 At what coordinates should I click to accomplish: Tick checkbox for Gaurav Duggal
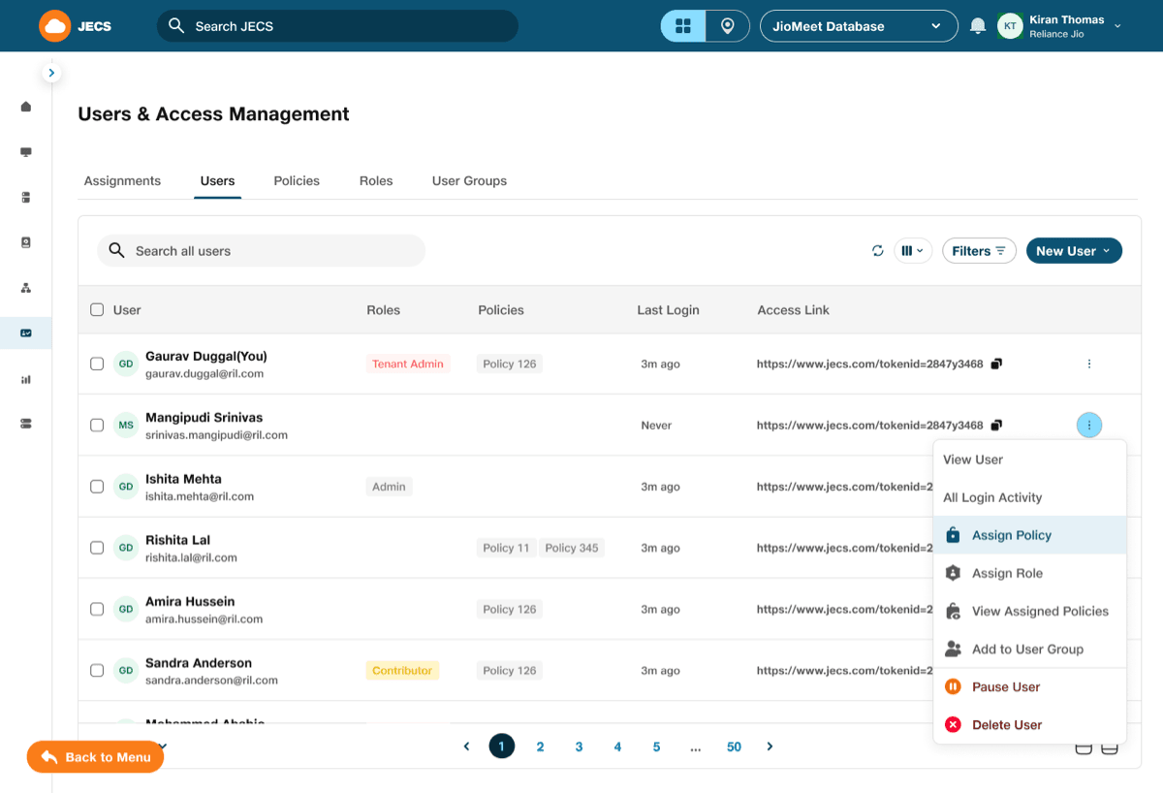click(97, 365)
